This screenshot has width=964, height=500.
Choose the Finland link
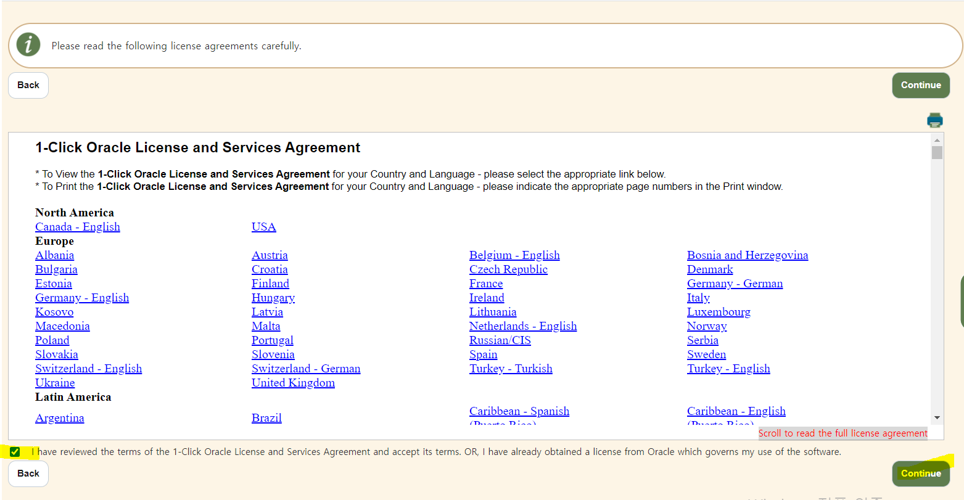[x=270, y=284]
